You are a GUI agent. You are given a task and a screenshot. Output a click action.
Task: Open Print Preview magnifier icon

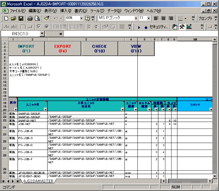pyautogui.click(x=37, y=18)
